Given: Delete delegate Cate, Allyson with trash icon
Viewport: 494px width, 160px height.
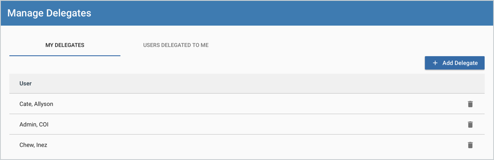Looking at the screenshot, I should [470, 104].
